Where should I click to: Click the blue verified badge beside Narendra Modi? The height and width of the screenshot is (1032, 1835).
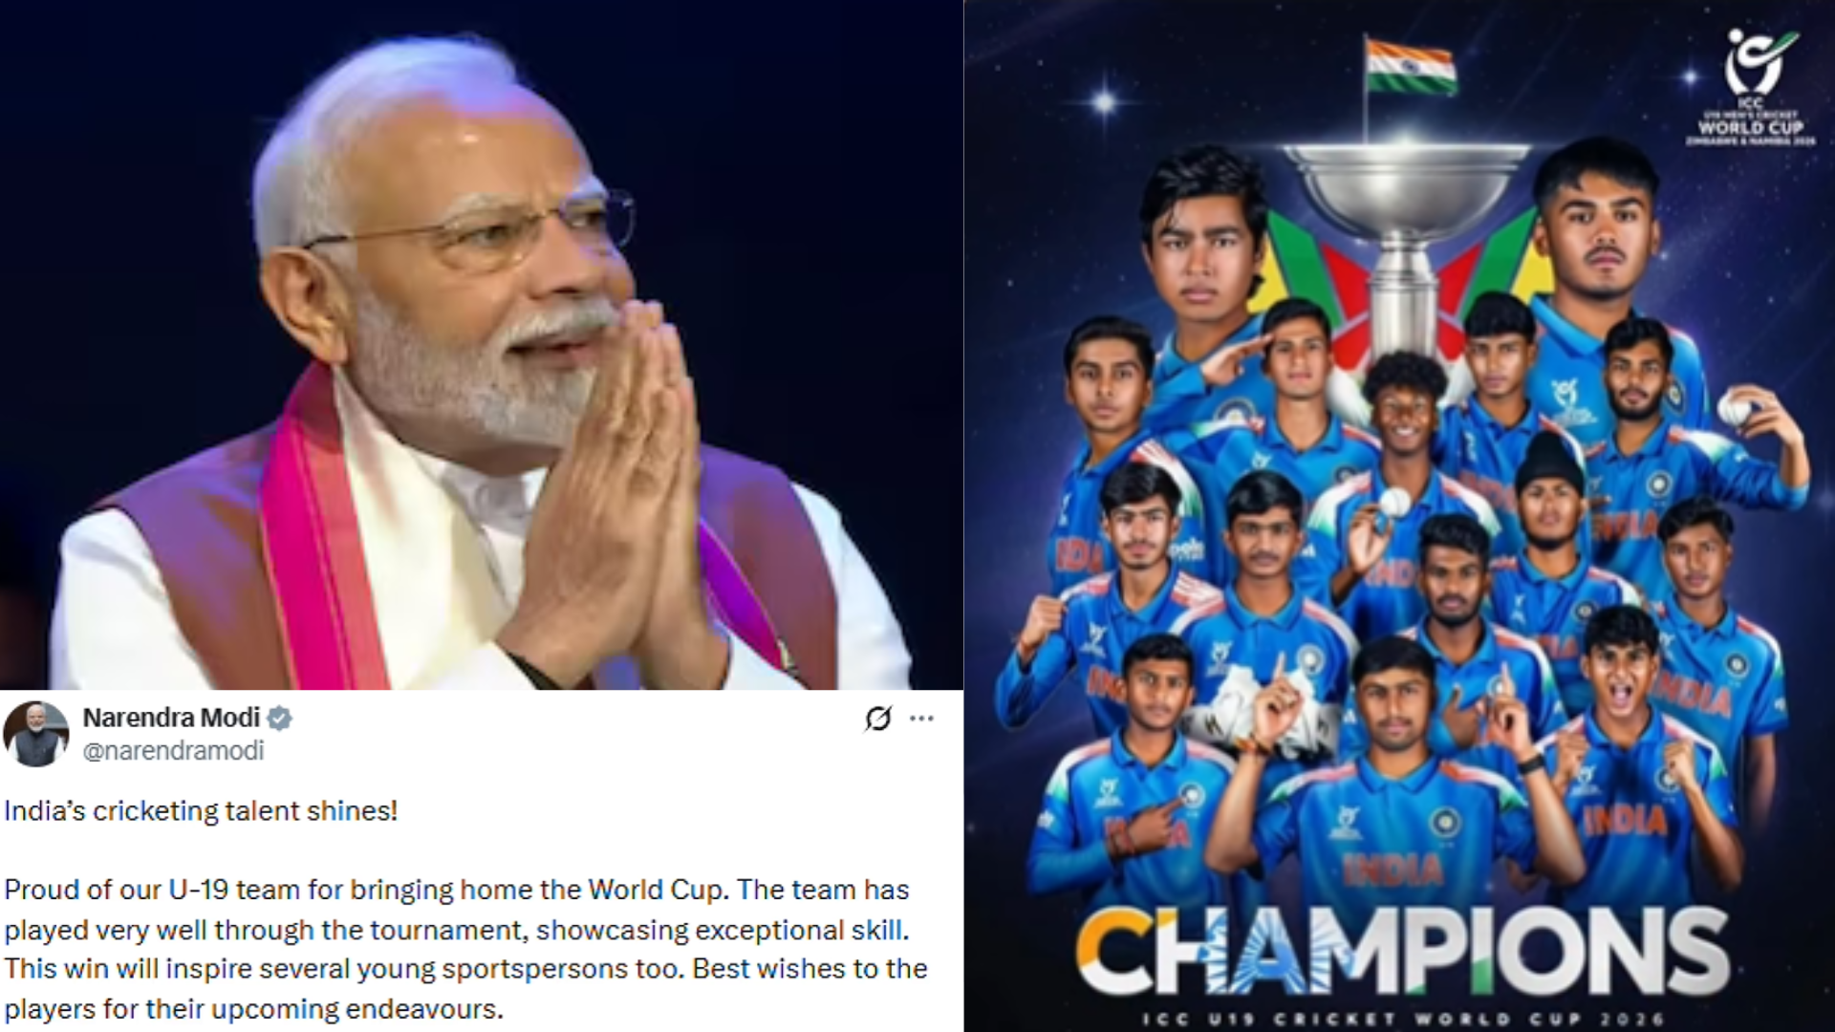tap(280, 718)
